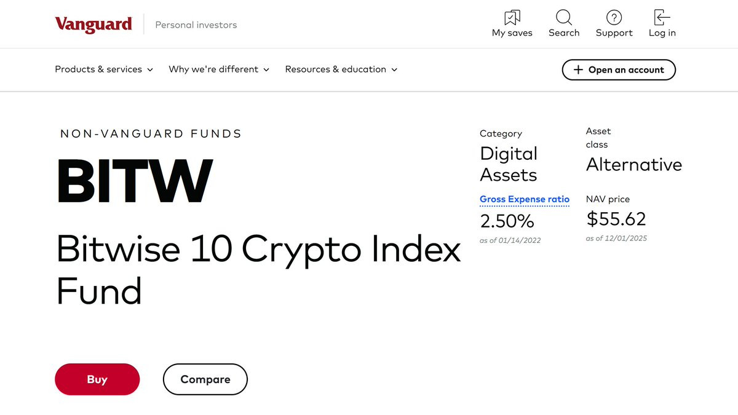Viewport: 738px width, 415px height.
Task: Click the Search magnifier icon
Action: pyautogui.click(x=564, y=17)
